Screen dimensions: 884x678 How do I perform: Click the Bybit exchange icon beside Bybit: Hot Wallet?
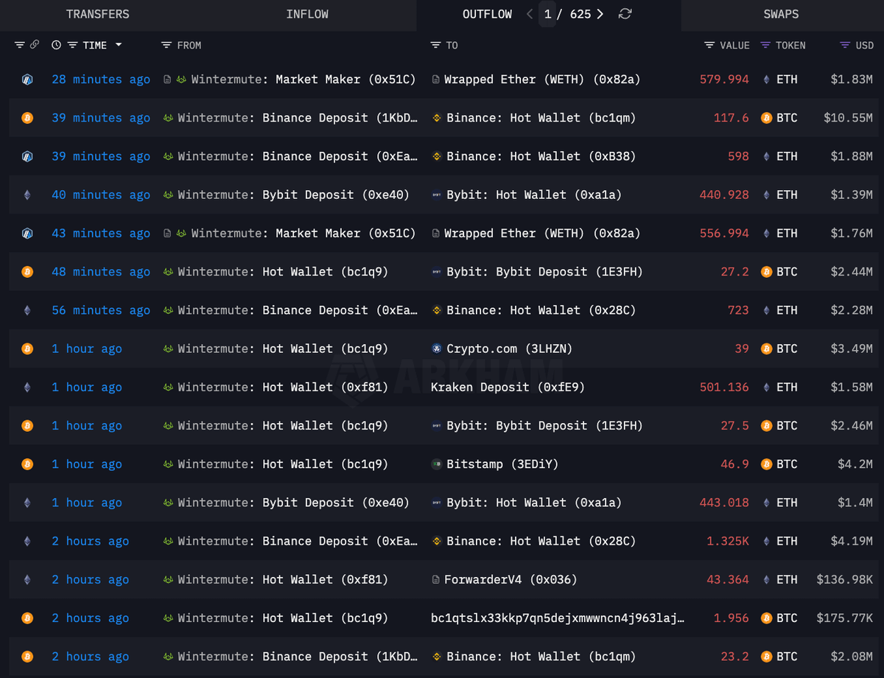pyautogui.click(x=438, y=195)
